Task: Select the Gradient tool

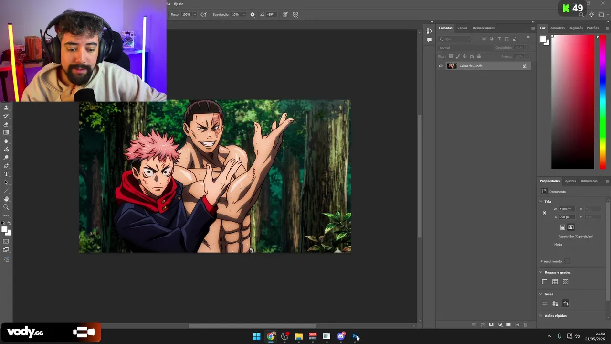Action: [6, 132]
